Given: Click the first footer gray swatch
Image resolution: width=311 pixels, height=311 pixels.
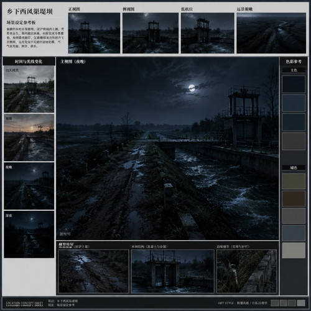Looking at the screenshot, I should pyautogui.click(x=275, y=303).
